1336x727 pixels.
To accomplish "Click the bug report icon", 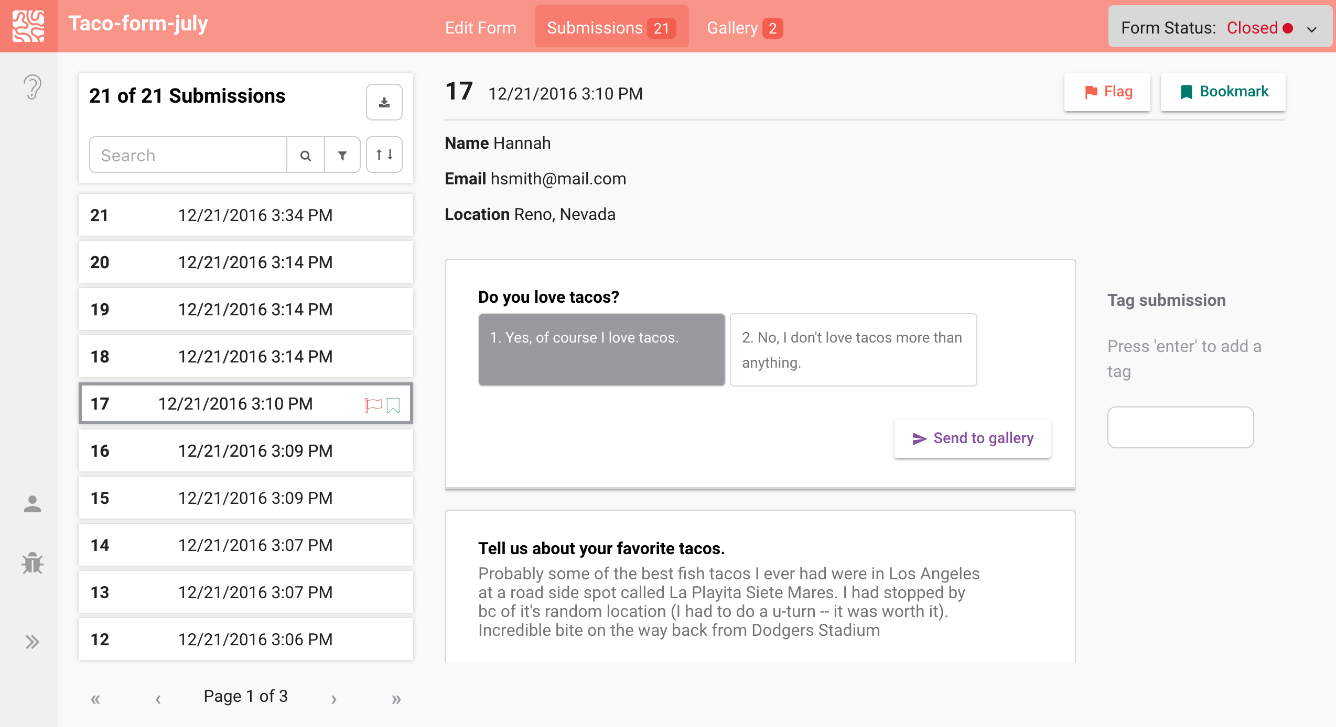I will tap(32, 563).
